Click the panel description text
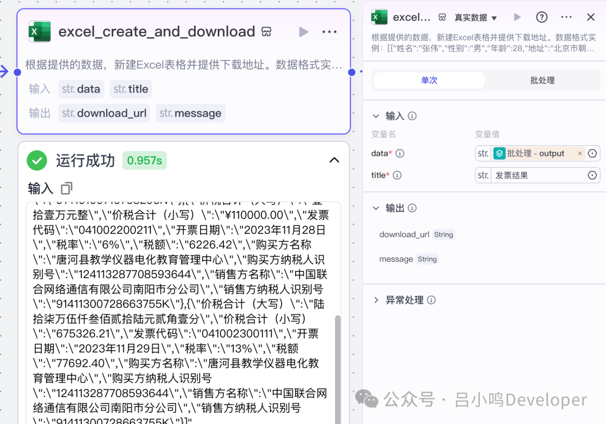 coord(483,43)
